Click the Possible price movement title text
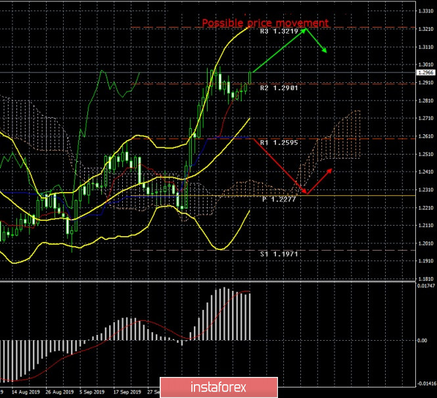Image resolution: width=437 pixels, height=398 pixels. [265, 23]
